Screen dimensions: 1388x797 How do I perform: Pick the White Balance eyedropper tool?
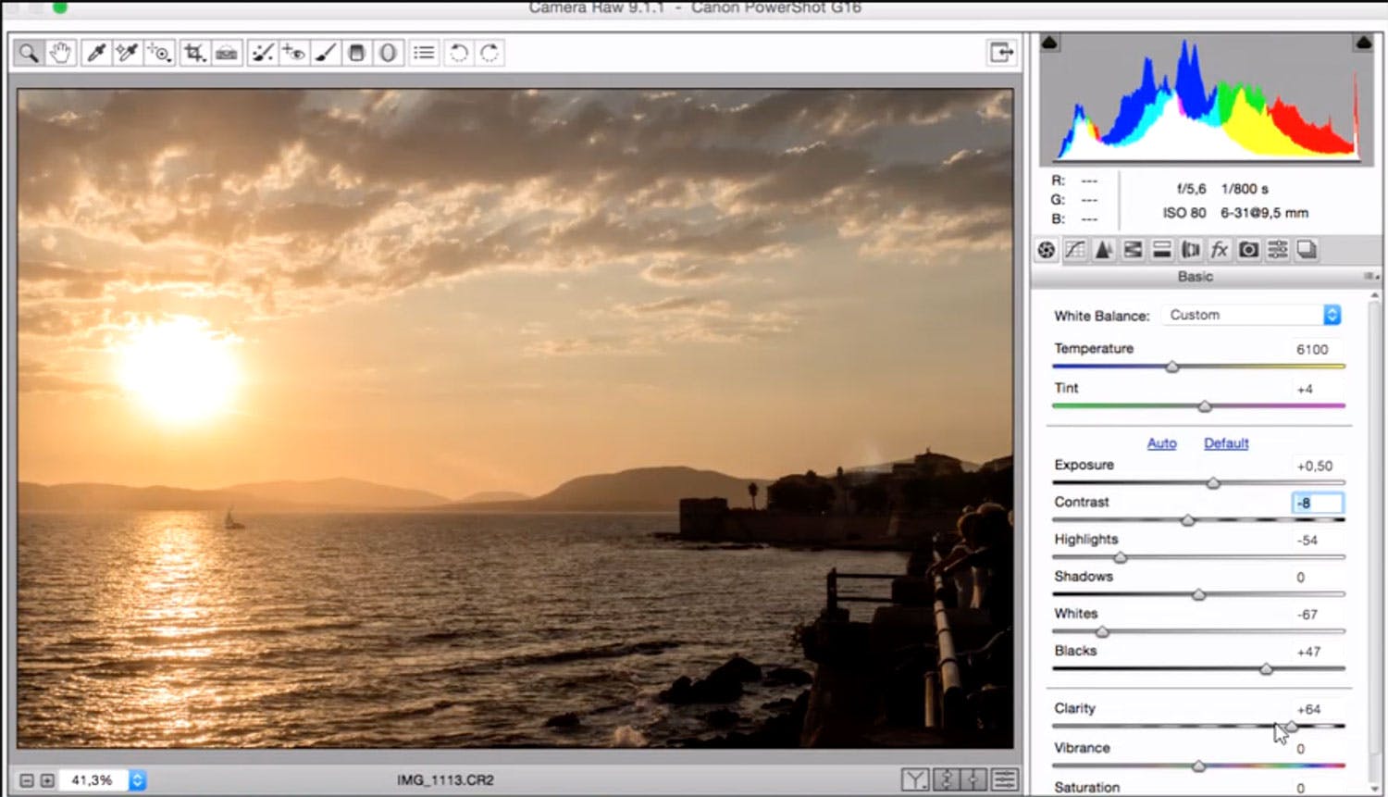[x=96, y=53]
